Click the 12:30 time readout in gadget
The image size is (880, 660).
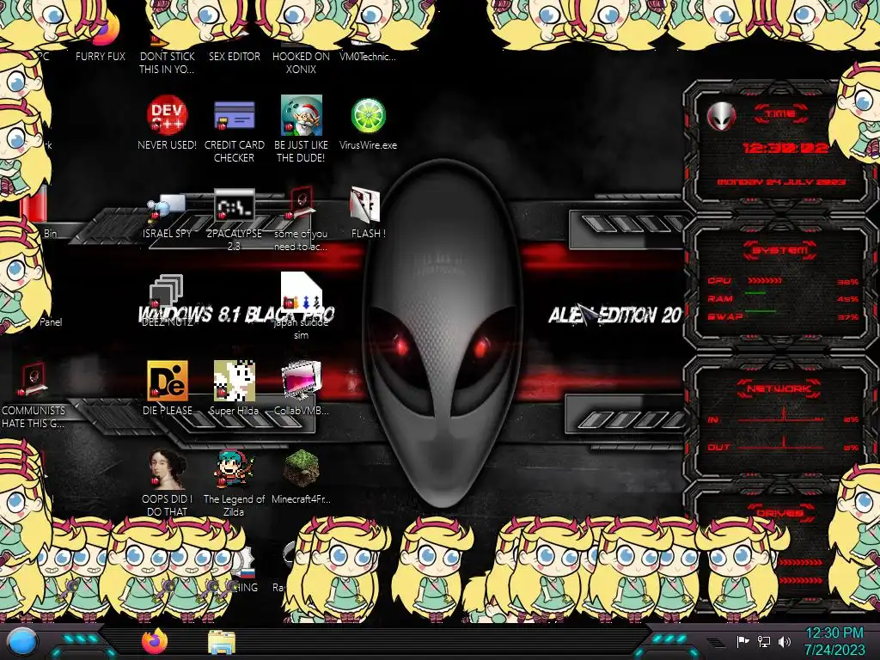click(x=785, y=148)
